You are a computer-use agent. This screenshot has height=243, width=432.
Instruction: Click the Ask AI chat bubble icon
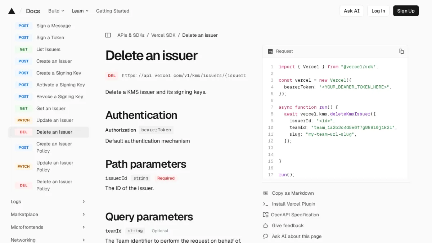pos(266,237)
